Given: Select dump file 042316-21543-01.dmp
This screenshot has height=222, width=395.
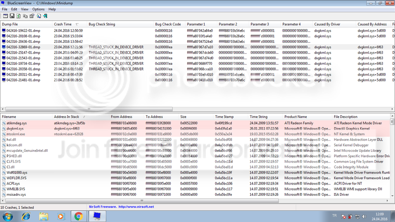Looking at the screenshot, I should [23, 58].
